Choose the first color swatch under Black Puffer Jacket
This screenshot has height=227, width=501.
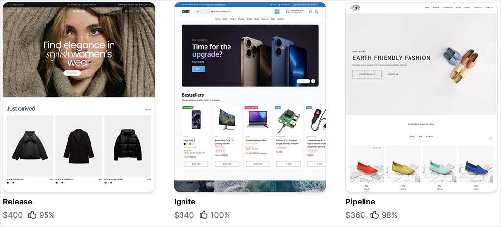point(106,183)
